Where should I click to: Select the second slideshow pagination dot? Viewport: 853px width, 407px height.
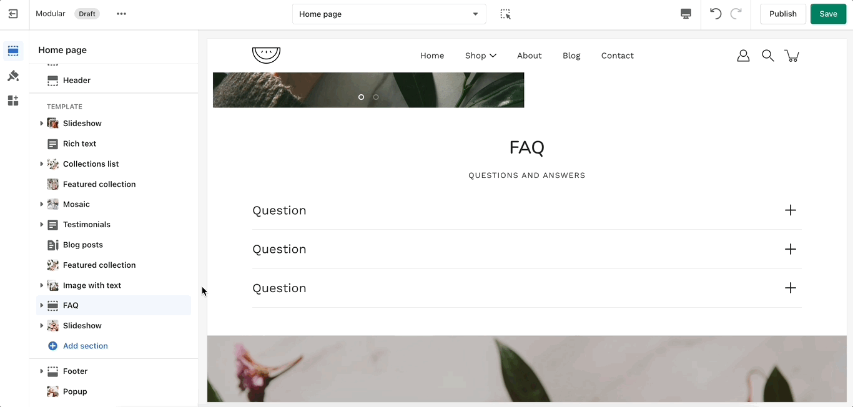pos(376,97)
